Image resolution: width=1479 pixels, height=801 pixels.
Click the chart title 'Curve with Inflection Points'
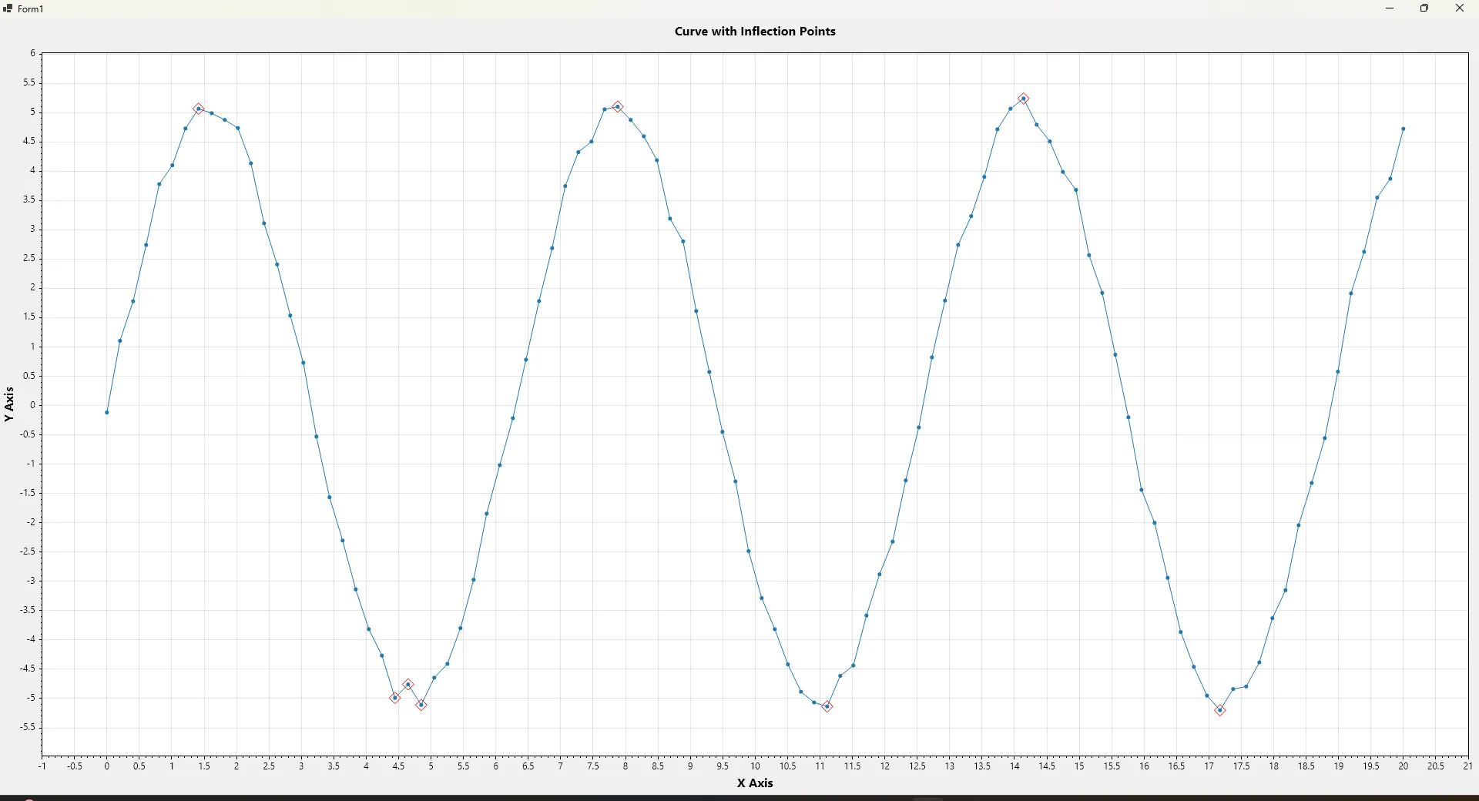[755, 32]
